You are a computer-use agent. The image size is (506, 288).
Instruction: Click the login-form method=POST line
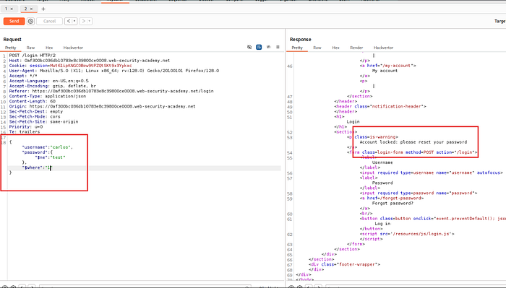[412, 152]
